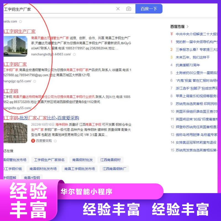Open hot search 三季报怎么看
This screenshot has width=221, height=221.
click(x=196, y=50)
